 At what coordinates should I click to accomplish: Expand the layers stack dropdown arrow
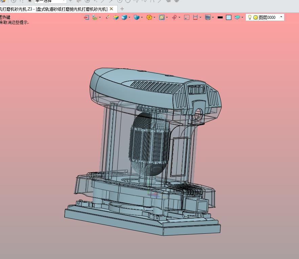243,18
